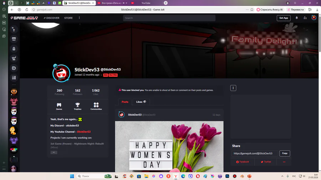321x180 pixels.
Task: Copy the profile share link
Action: pyautogui.click(x=285, y=153)
